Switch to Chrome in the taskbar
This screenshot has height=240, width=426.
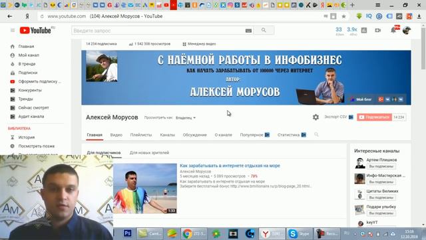point(194,234)
